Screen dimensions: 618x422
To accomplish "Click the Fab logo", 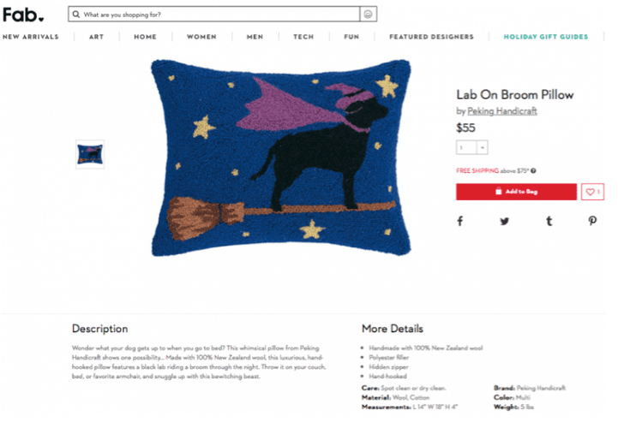I will [23, 15].
